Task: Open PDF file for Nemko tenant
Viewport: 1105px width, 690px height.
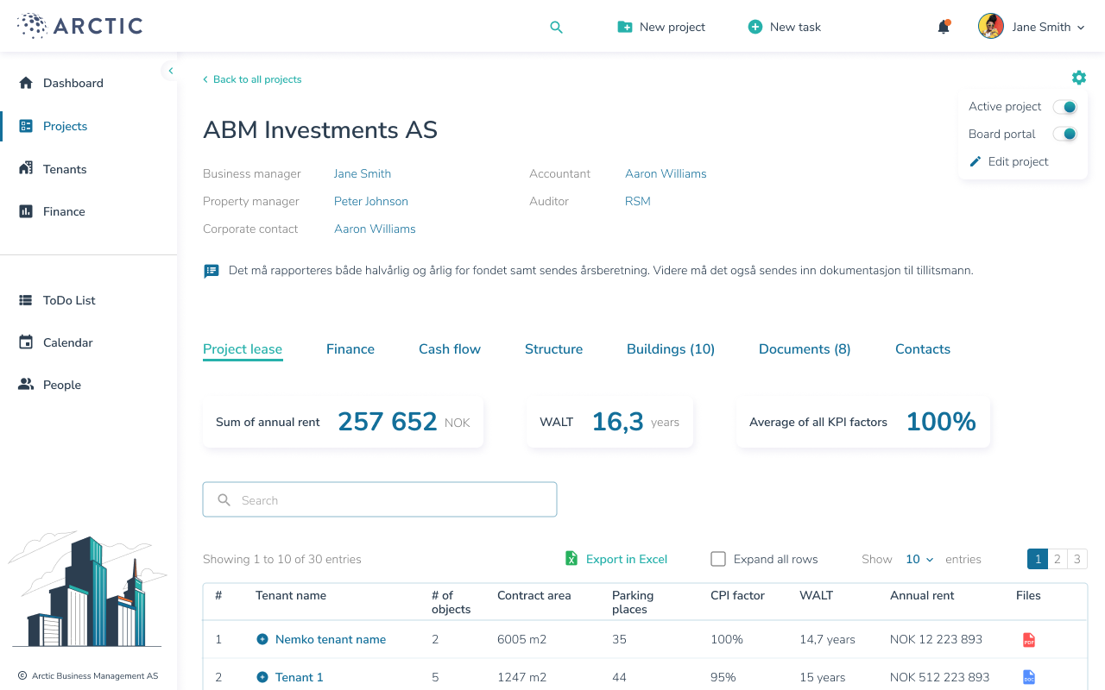Action: click(x=1028, y=640)
